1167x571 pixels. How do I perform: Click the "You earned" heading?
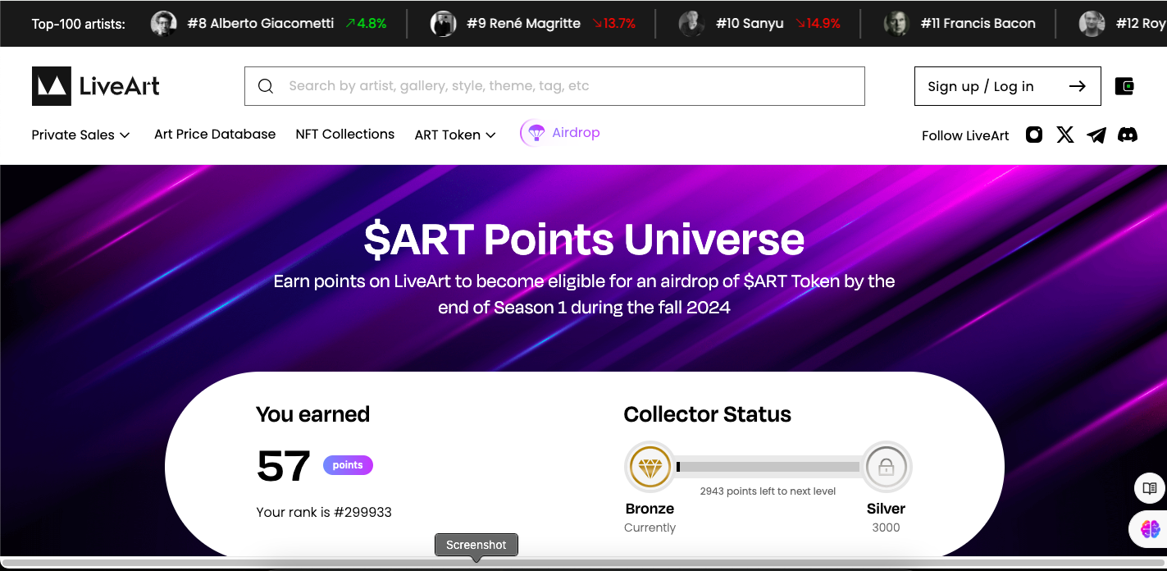(312, 414)
